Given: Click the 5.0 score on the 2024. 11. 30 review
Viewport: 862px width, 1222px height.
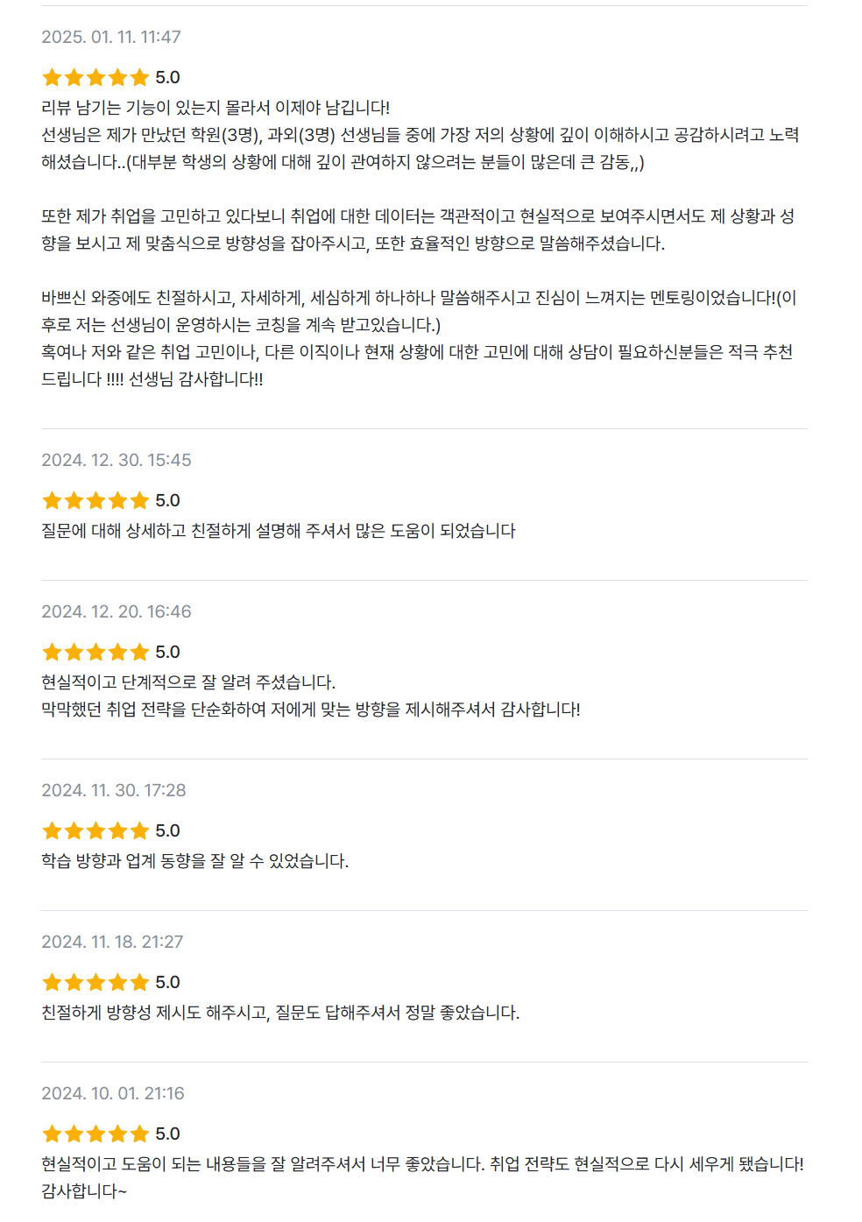Looking at the screenshot, I should tap(167, 830).
